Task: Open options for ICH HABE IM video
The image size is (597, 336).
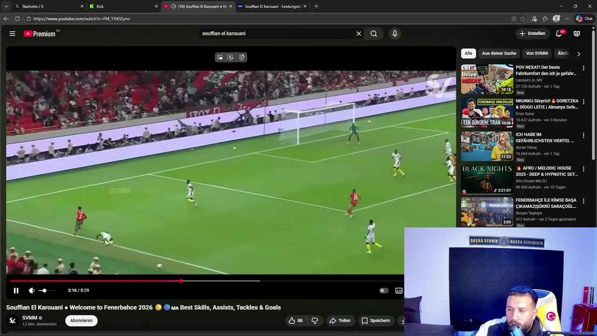Action: (583, 135)
